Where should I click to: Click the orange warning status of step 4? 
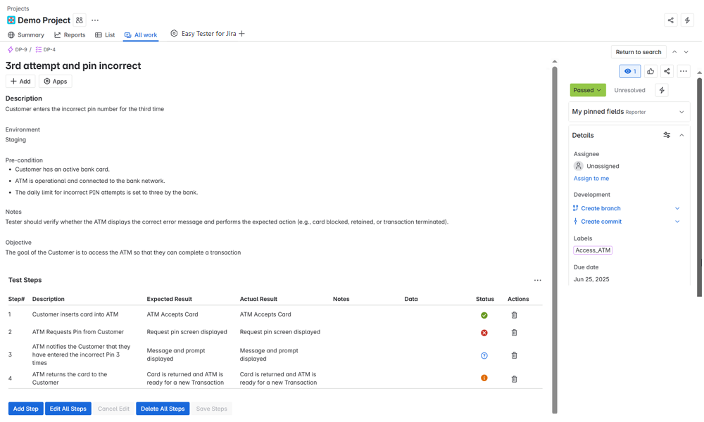tap(484, 378)
